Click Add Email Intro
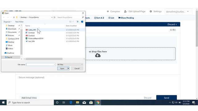The image size is (198, 111). tap(29, 98)
